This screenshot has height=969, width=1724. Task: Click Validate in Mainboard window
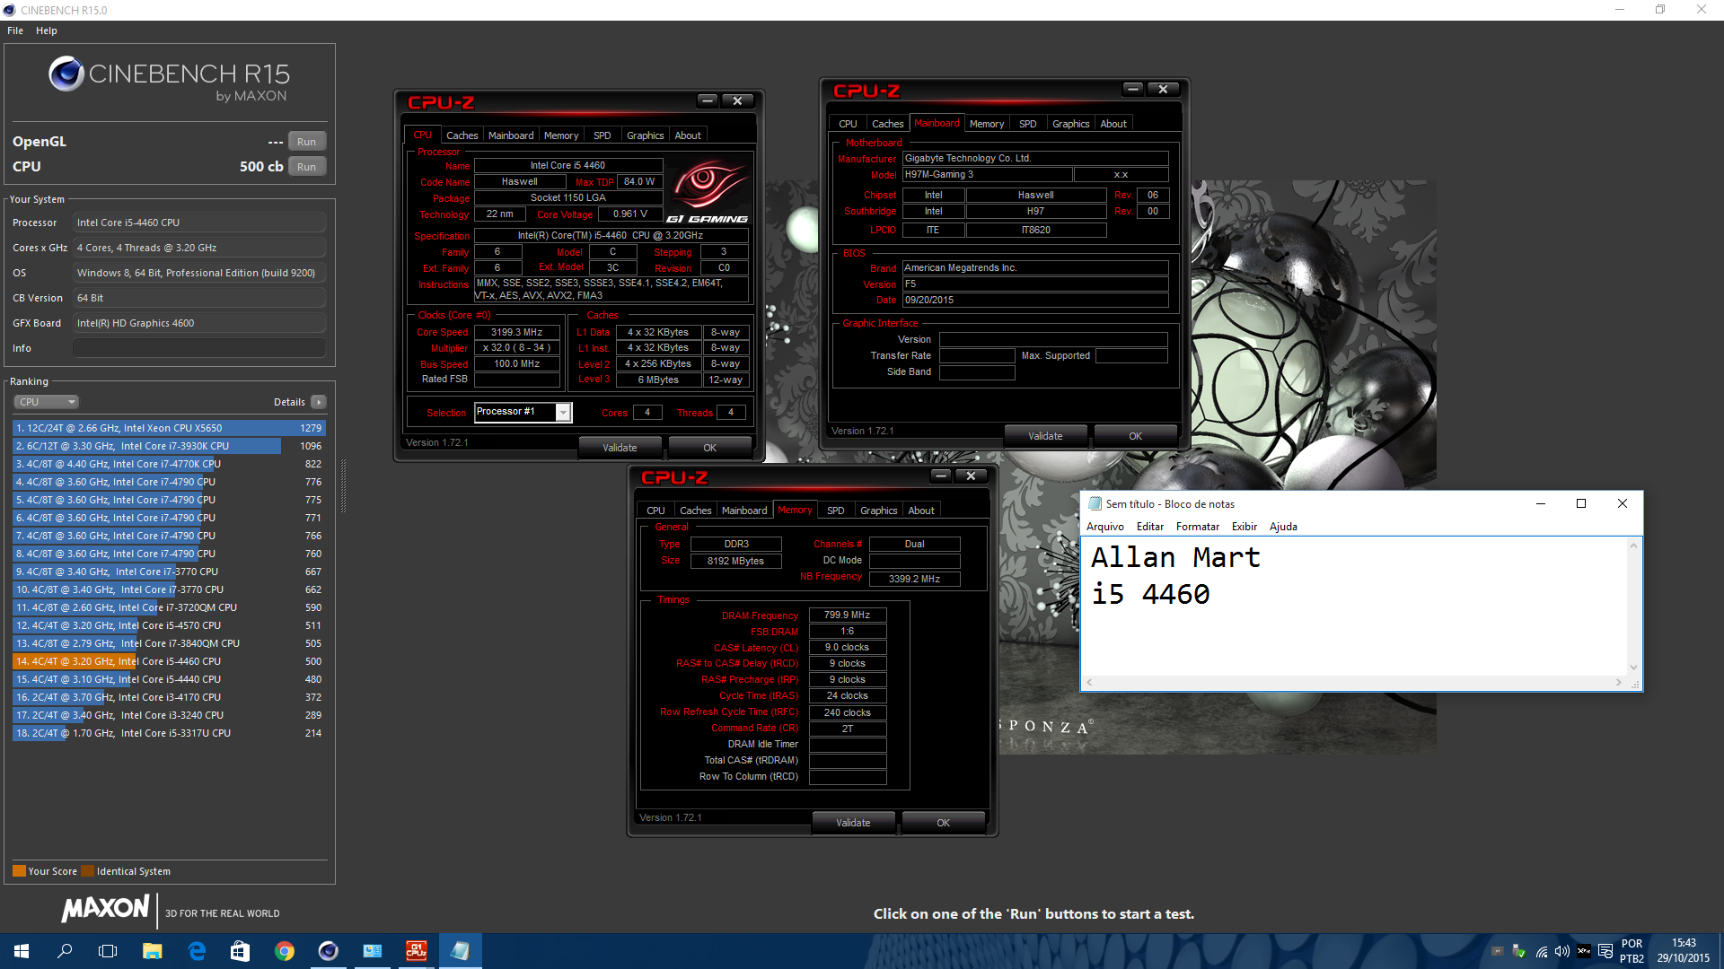pyautogui.click(x=1045, y=436)
